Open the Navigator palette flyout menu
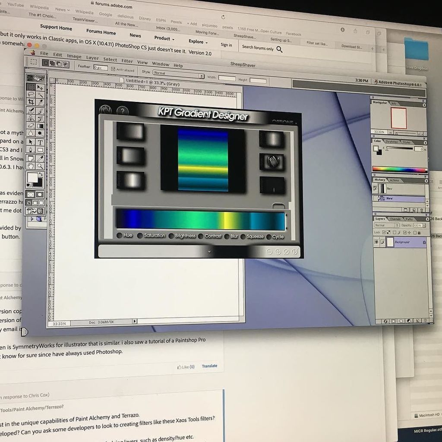Viewport: 442px width, 442px height. pyautogui.click(x=424, y=105)
